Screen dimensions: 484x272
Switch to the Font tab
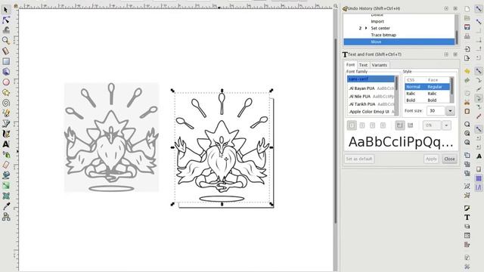click(x=350, y=65)
